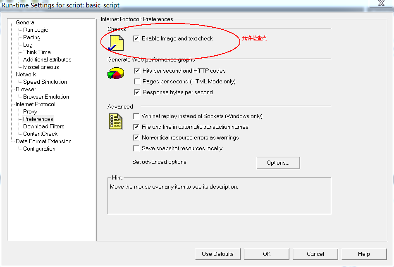This screenshot has width=394, height=267.
Task: Select Pacing in the tree
Action: [x=32, y=38]
